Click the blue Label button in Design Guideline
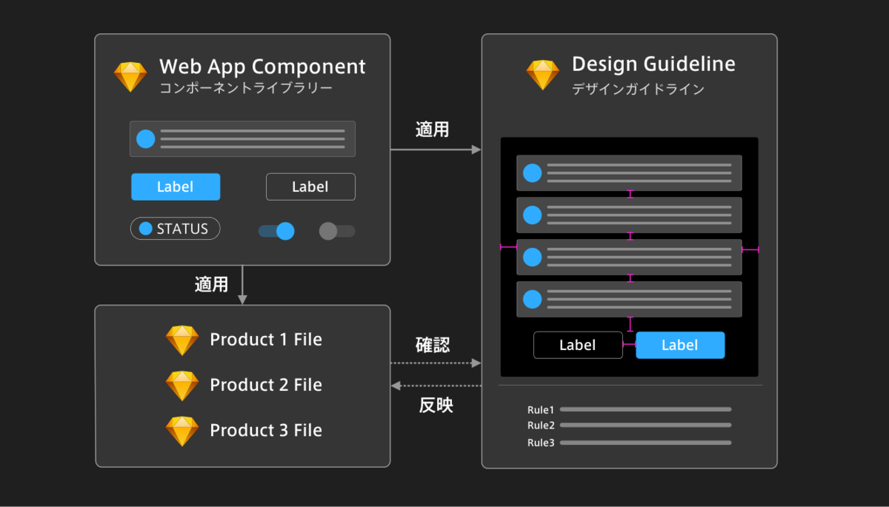This screenshot has width=889, height=507. 680,345
